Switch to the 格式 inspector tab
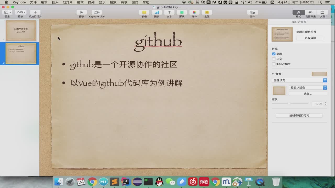 click(x=298, y=12)
